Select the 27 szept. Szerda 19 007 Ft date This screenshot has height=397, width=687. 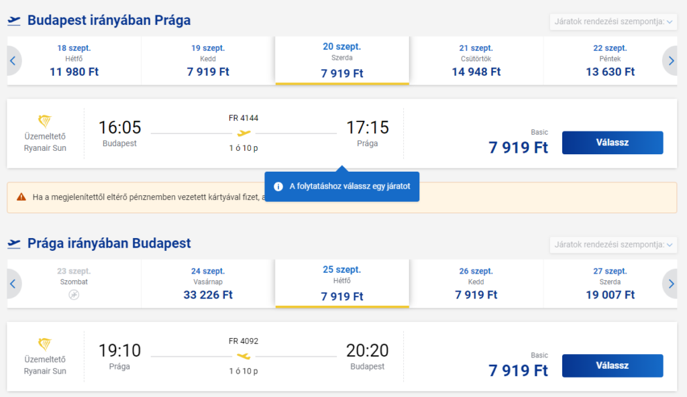611,284
